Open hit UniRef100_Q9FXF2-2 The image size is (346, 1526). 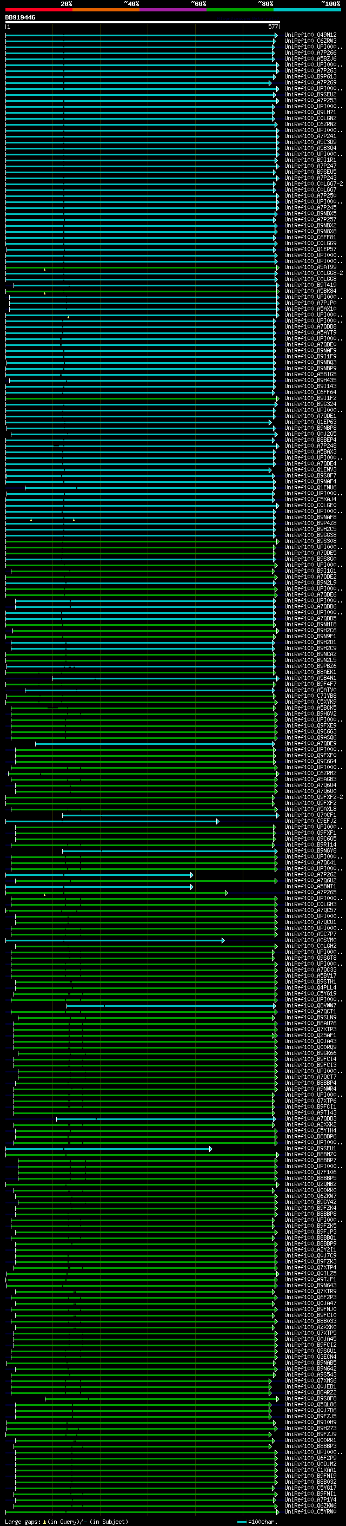pos(314,797)
